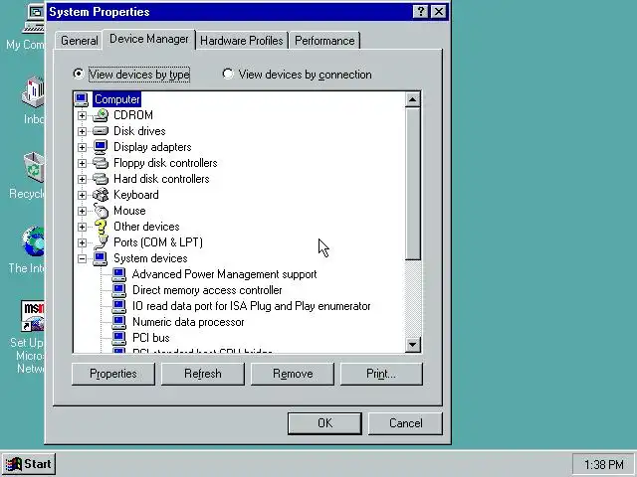Select the 'Direct memory access controller' entry
Viewport: 637px width, 477px height.
pyautogui.click(x=207, y=290)
